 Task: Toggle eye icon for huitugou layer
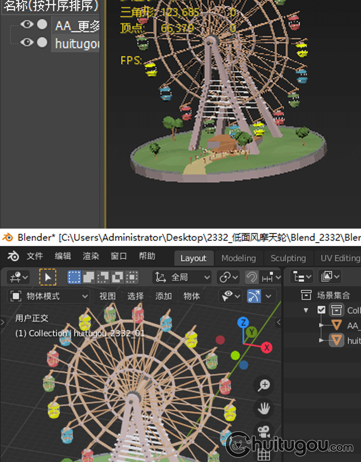(27, 42)
